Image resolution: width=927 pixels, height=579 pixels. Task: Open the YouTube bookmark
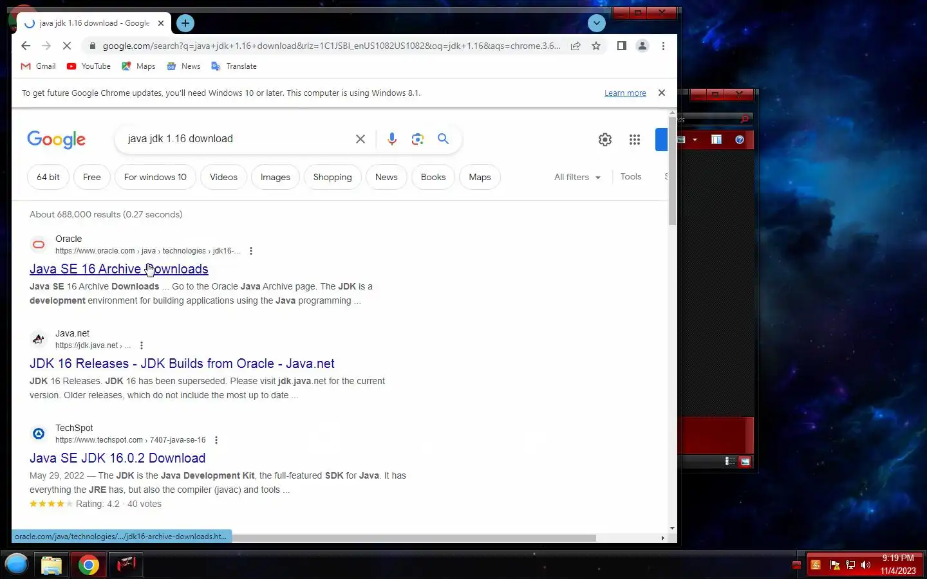point(89,66)
